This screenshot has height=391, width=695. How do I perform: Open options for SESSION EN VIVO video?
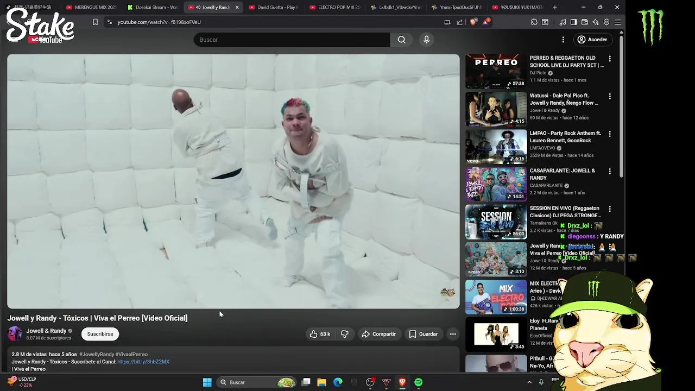click(x=610, y=209)
